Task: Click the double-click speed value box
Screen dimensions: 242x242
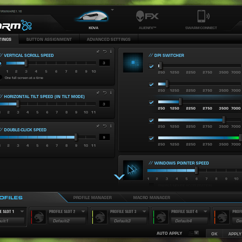Action: 104,137
